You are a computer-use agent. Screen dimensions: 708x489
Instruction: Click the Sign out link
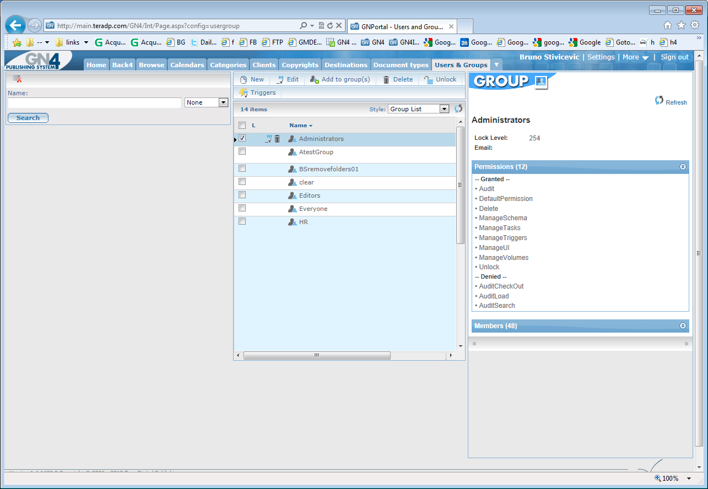pos(674,57)
